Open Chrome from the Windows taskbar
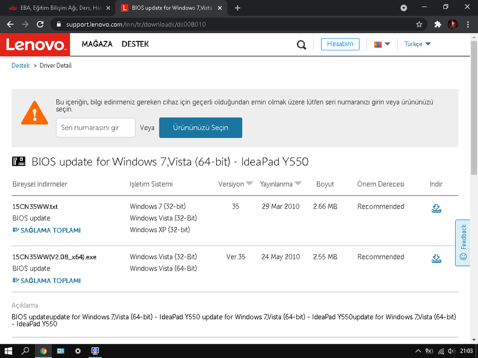478x358 pixels. (x=43, y=351)
